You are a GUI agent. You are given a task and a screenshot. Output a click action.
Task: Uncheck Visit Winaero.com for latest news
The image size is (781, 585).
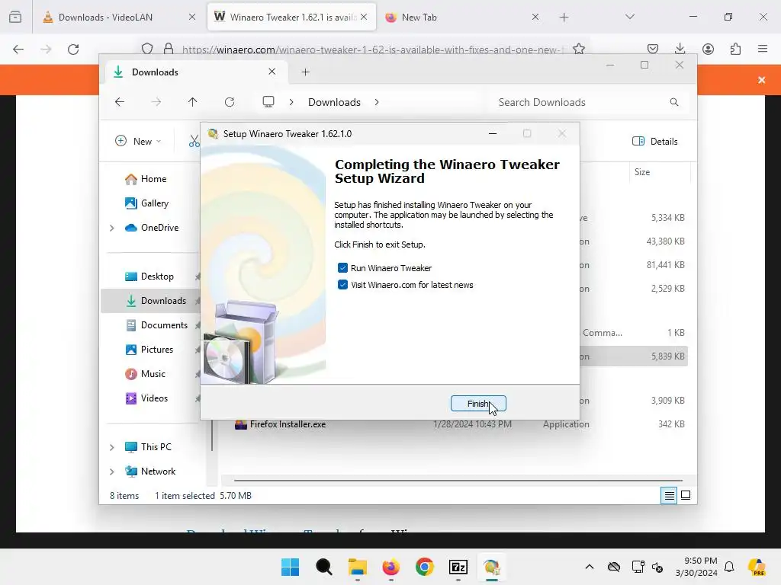tap(342, 285)
